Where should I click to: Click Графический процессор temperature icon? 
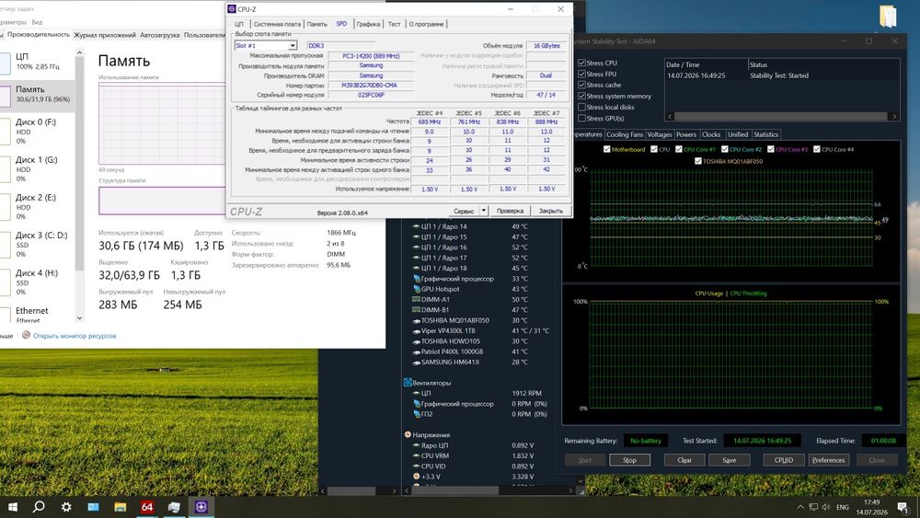tap(416, 279)
